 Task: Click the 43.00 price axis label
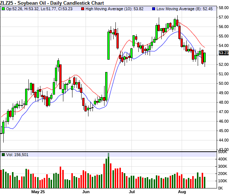coord(224,150)
